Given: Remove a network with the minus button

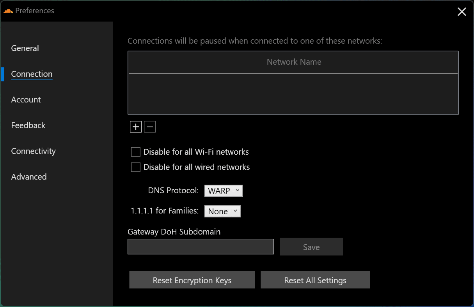Looking at the screenshot, I should pyautogui.click(x=150, y=127).
